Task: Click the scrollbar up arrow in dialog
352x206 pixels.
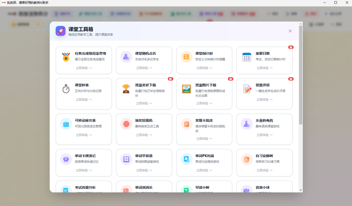Action: (x=301, y=23)
